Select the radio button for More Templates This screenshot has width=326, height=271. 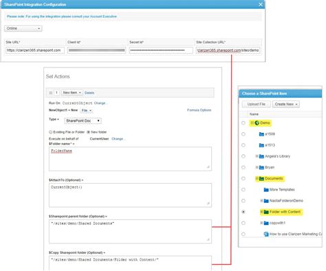243,190
